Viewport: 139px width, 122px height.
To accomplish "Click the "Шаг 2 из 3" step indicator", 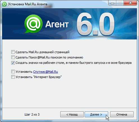I will (x=32, y=114).
